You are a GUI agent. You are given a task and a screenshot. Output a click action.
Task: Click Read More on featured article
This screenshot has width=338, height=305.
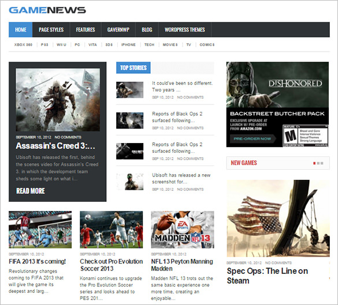(x=31, y=191)
